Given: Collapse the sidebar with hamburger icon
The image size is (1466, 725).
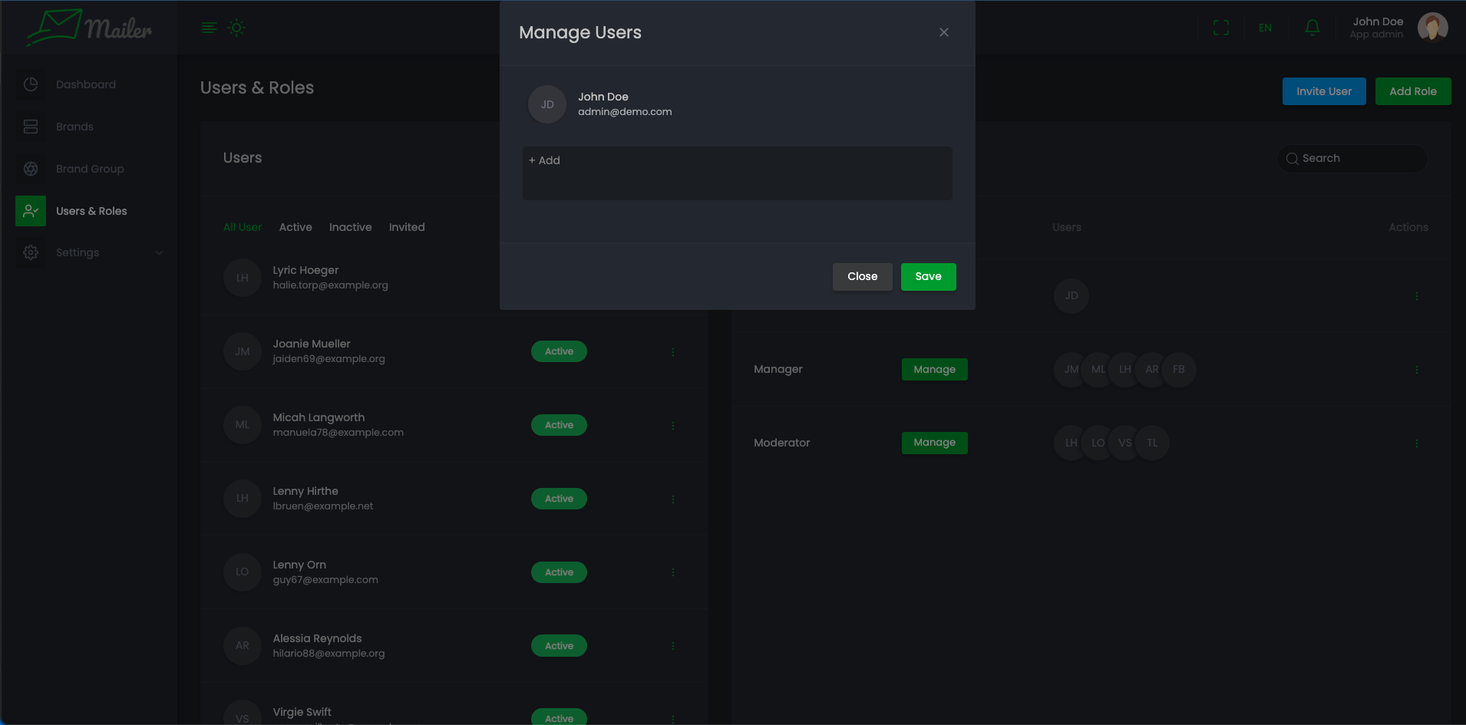Looking at the screenshot, I should pos(209,28).
